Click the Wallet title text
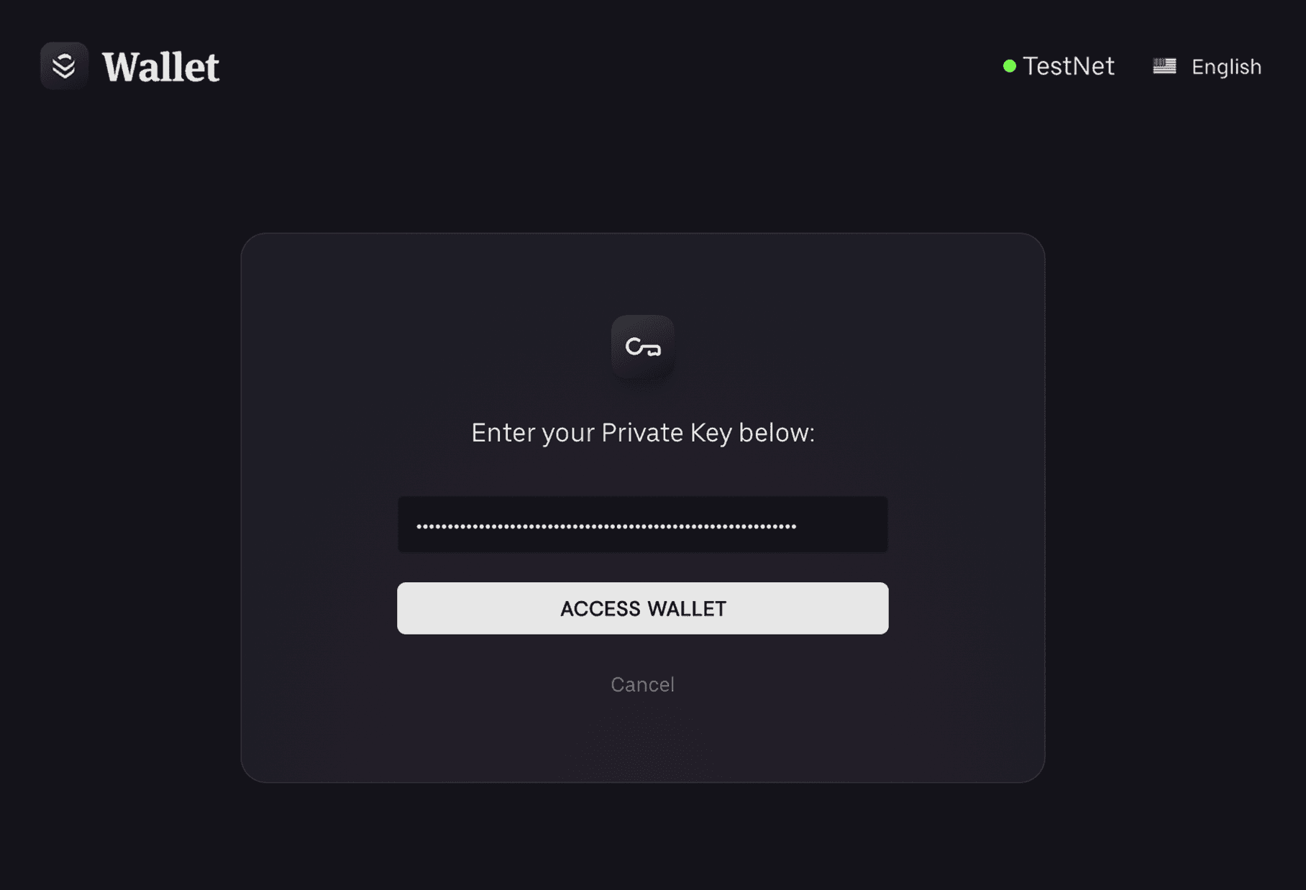This screenshot has height=890, width=1306. coord(160,68)
